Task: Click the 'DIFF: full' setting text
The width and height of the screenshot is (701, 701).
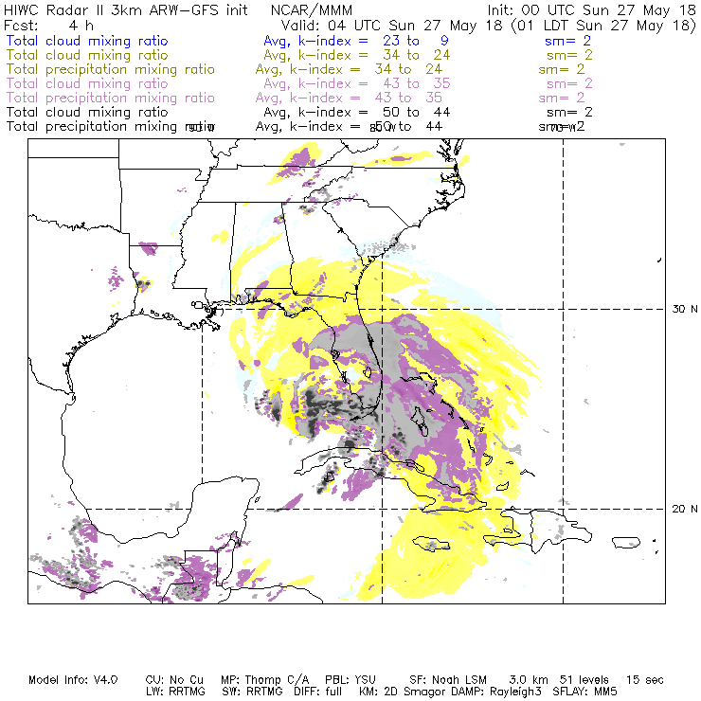Action: tap(318, 692)
